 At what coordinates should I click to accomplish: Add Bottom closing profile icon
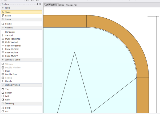point(3,93)
